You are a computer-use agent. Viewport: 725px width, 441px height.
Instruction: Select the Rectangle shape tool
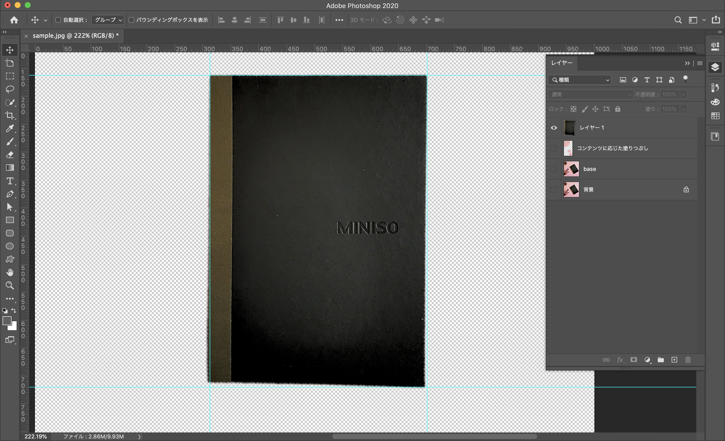point(10,220)
